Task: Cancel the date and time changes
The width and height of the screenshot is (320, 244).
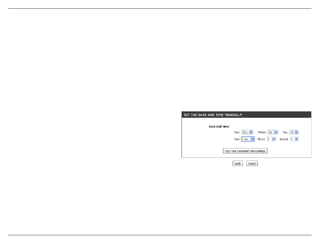Action: coord(252,163)
